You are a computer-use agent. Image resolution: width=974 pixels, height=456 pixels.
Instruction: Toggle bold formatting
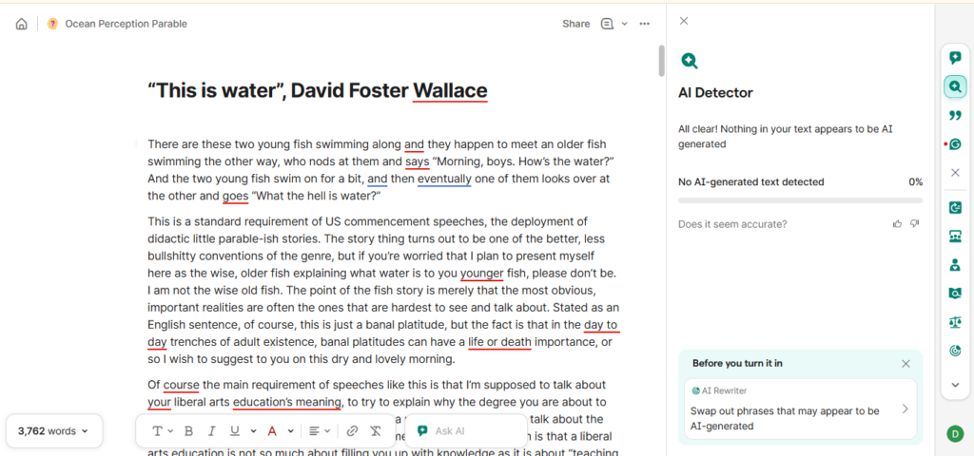point(189,430)
